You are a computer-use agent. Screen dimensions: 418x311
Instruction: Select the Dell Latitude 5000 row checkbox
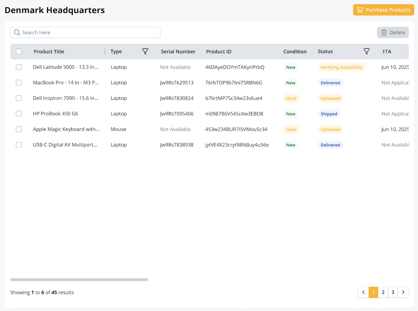[x=19, y=67]
